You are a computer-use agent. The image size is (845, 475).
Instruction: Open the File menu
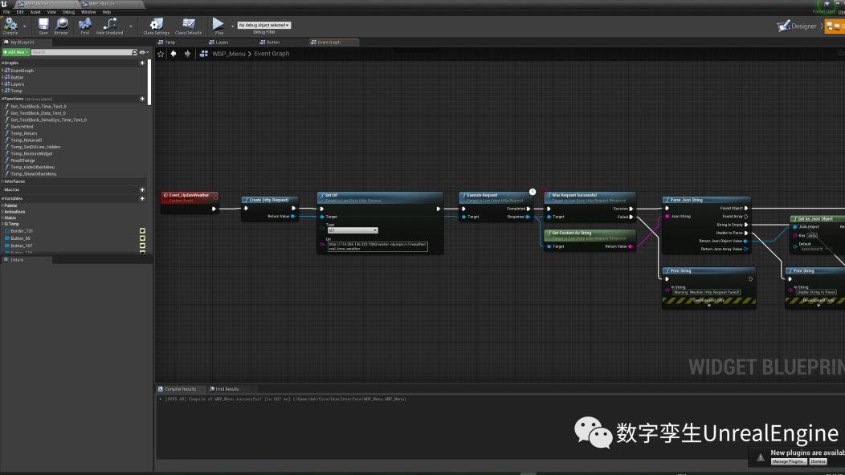[6, 12]
